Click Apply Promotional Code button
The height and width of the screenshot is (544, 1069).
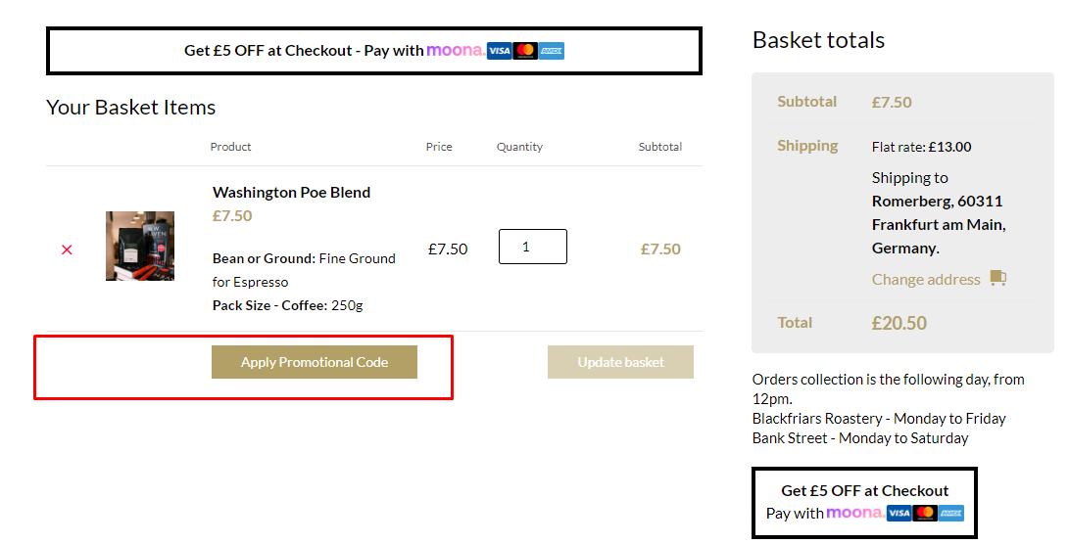coord(315,362)
